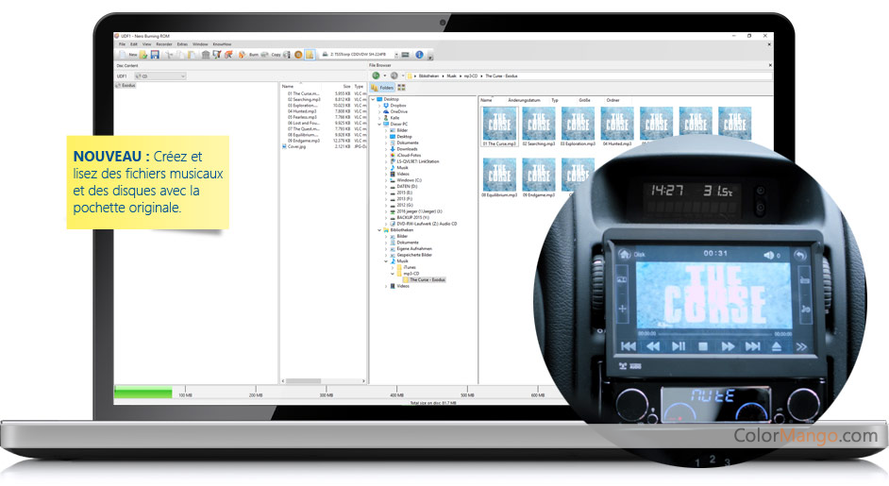
Task: Toggle the Folders tree button
Action: click(x=383, y=88)
